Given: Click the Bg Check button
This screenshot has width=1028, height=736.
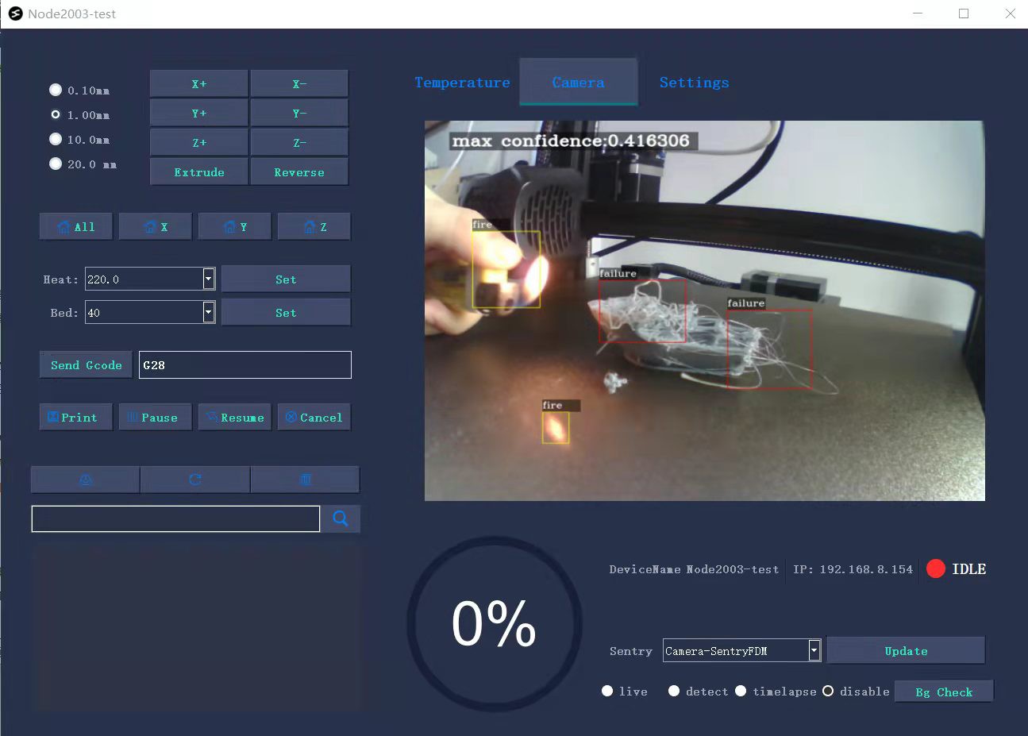Looking at the screenshot, I should [x=943, y=692].
